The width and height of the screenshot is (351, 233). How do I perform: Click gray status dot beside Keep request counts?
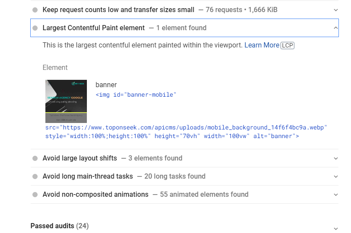(35, 10)
